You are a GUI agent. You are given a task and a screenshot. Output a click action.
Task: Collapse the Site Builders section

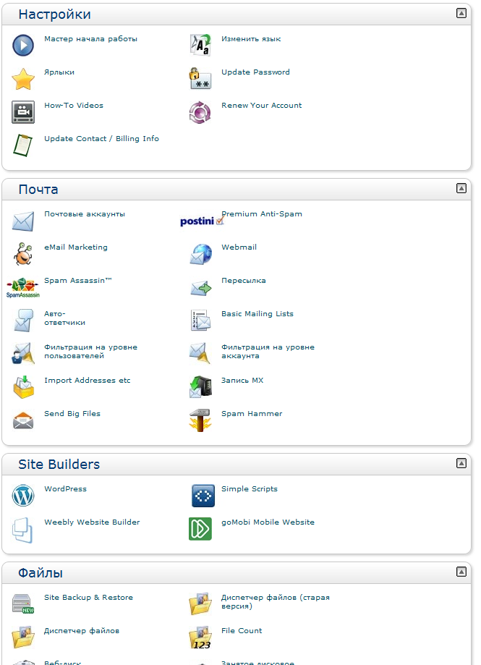click(461, 463)
